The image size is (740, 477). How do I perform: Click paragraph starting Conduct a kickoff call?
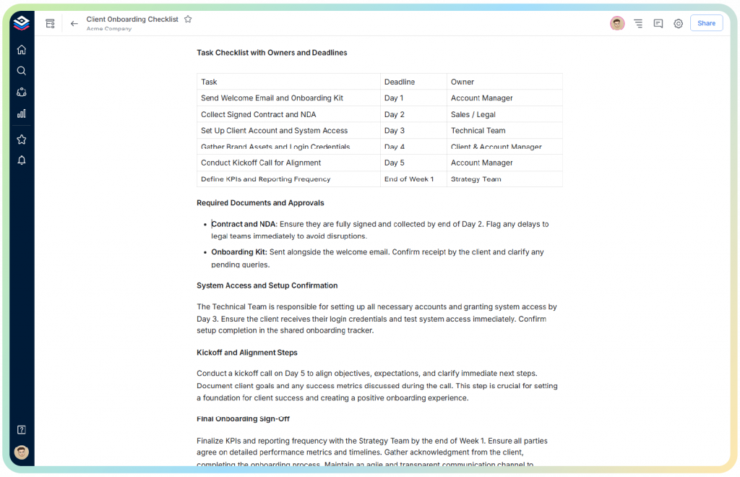pyautogui.click(x=377, y=385)
